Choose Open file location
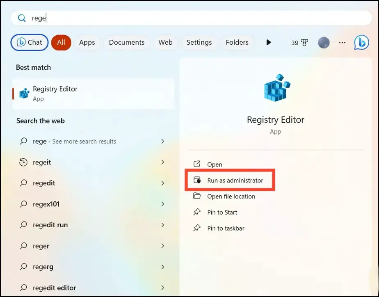The image size is (379, 297). point(231,196)
